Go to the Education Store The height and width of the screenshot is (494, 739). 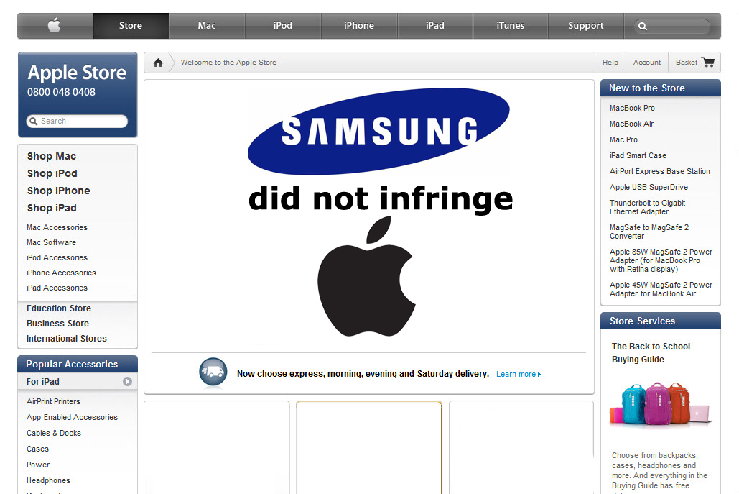point(59,308)
